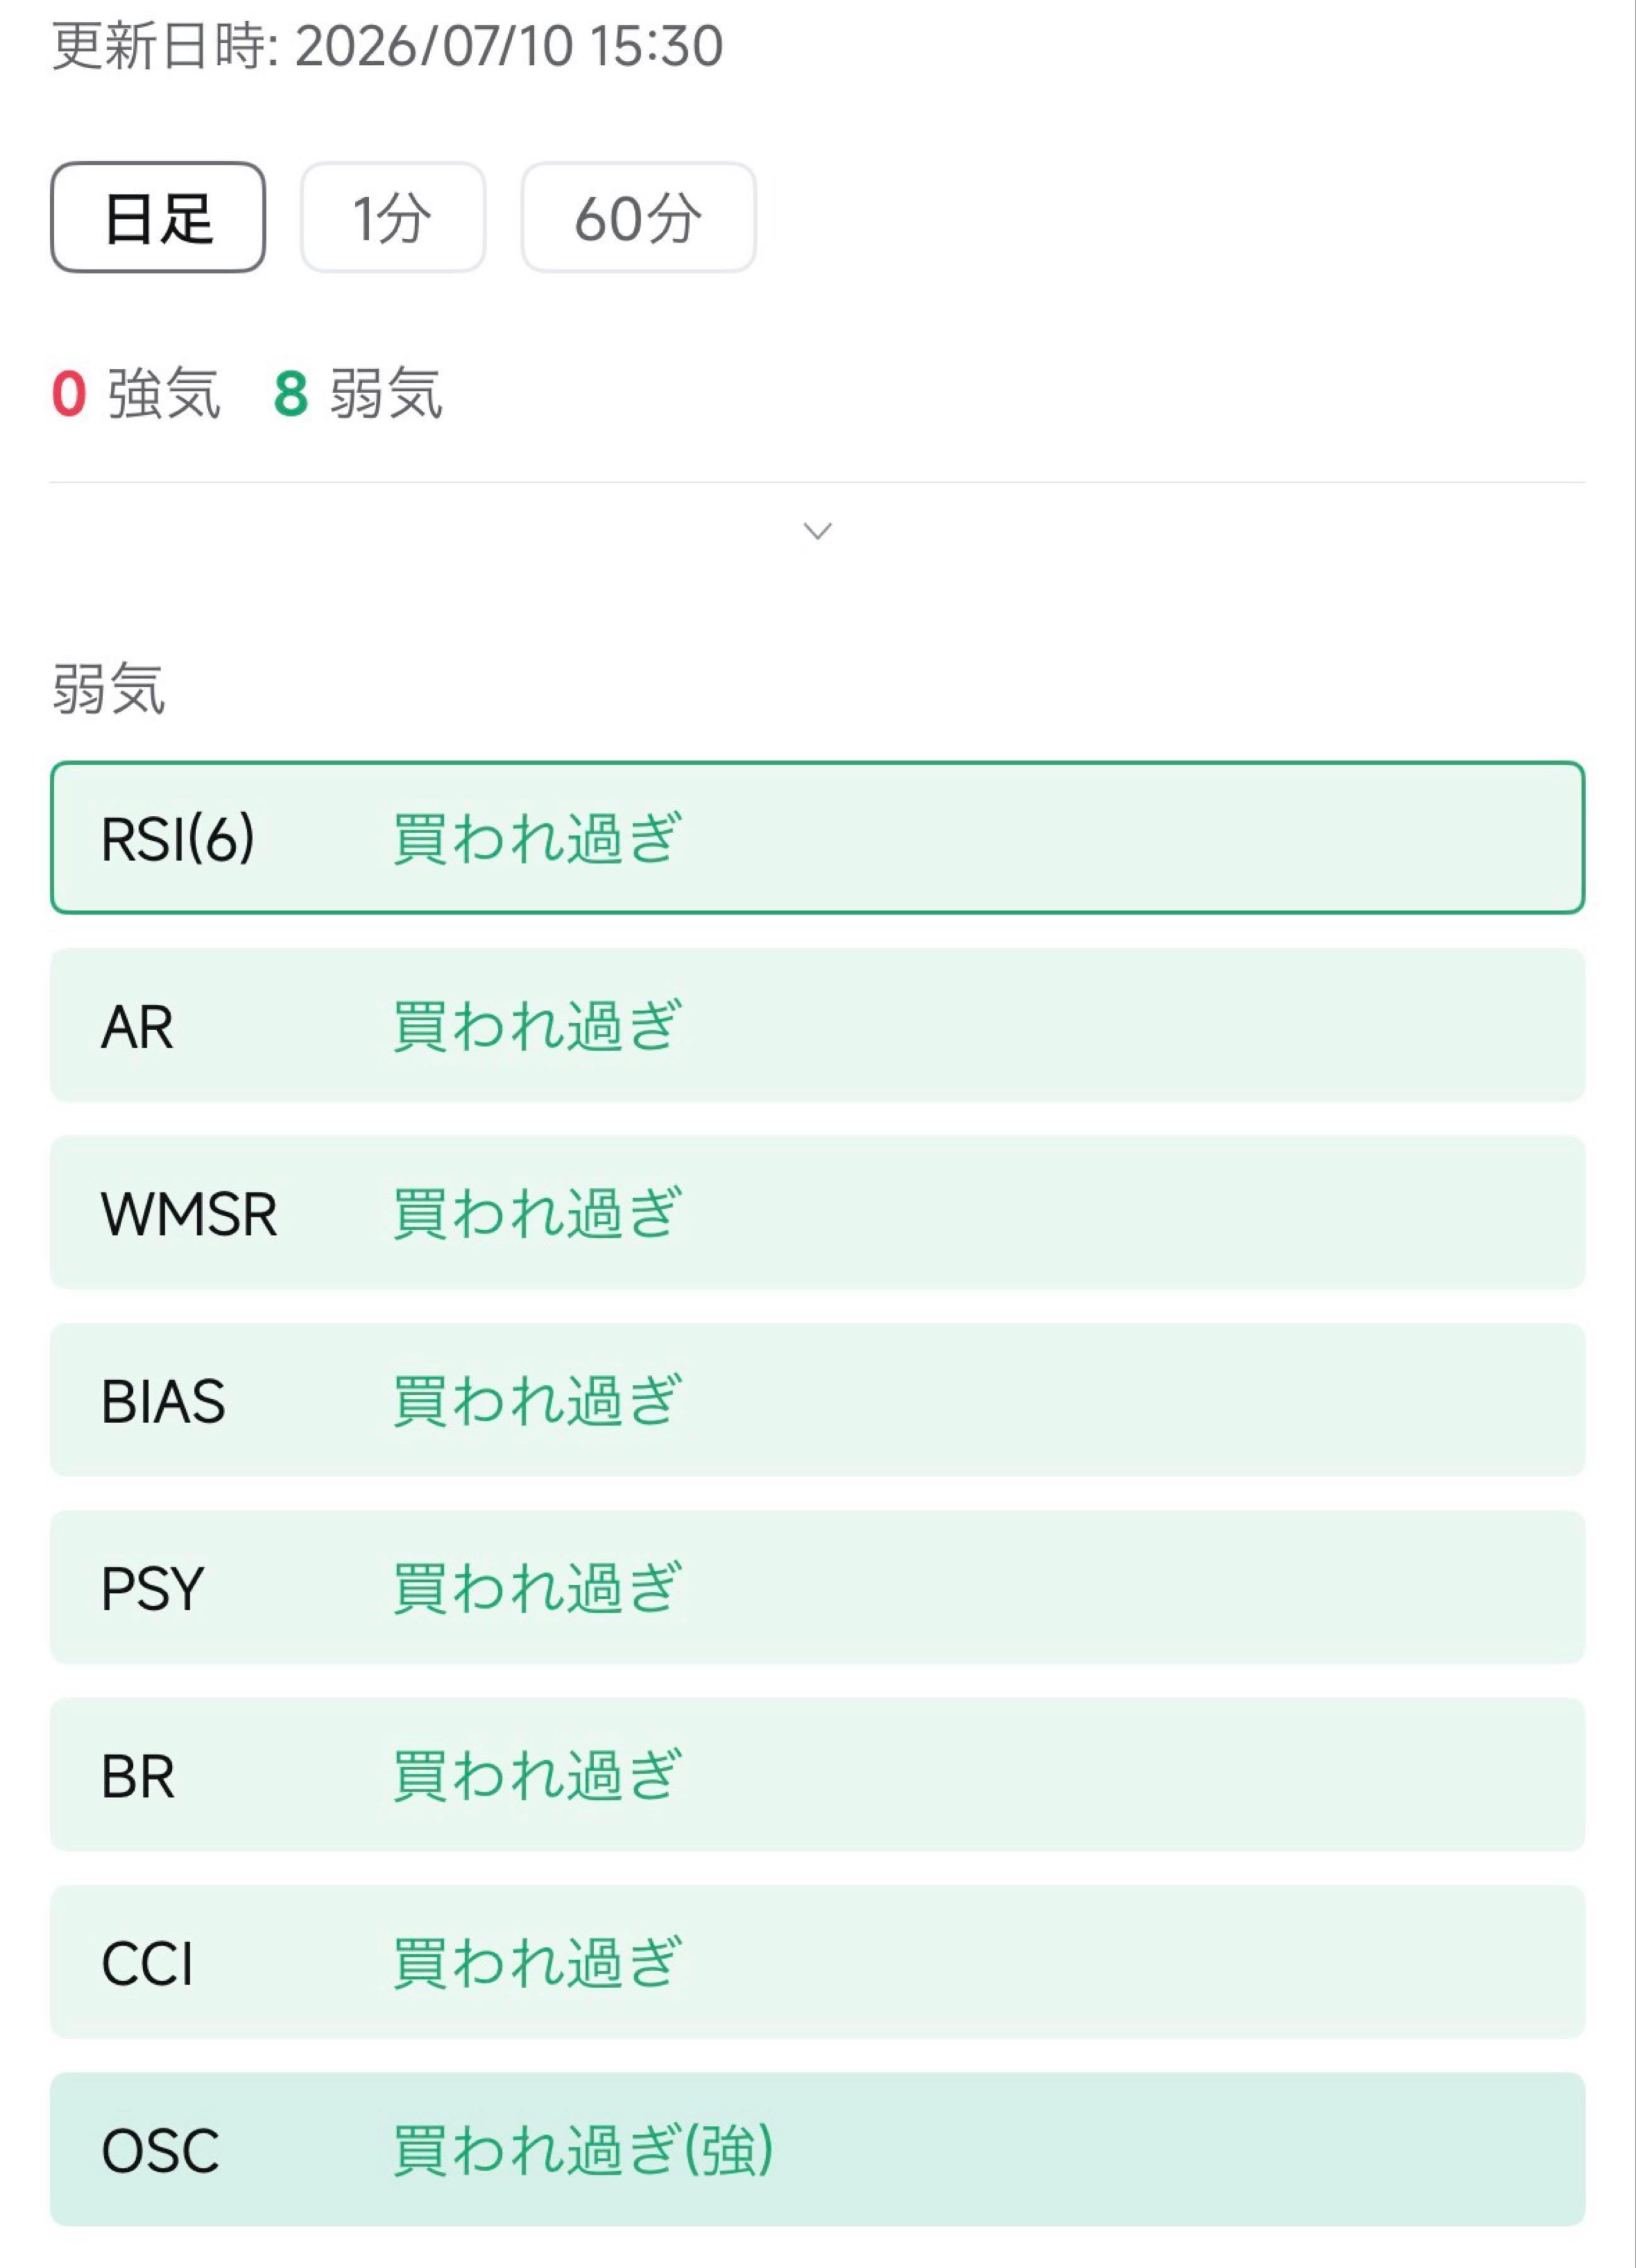The height and width of the screenshot is (2268, 1636).
Task: Open the AR indicator row
Action: [817, 1025]
